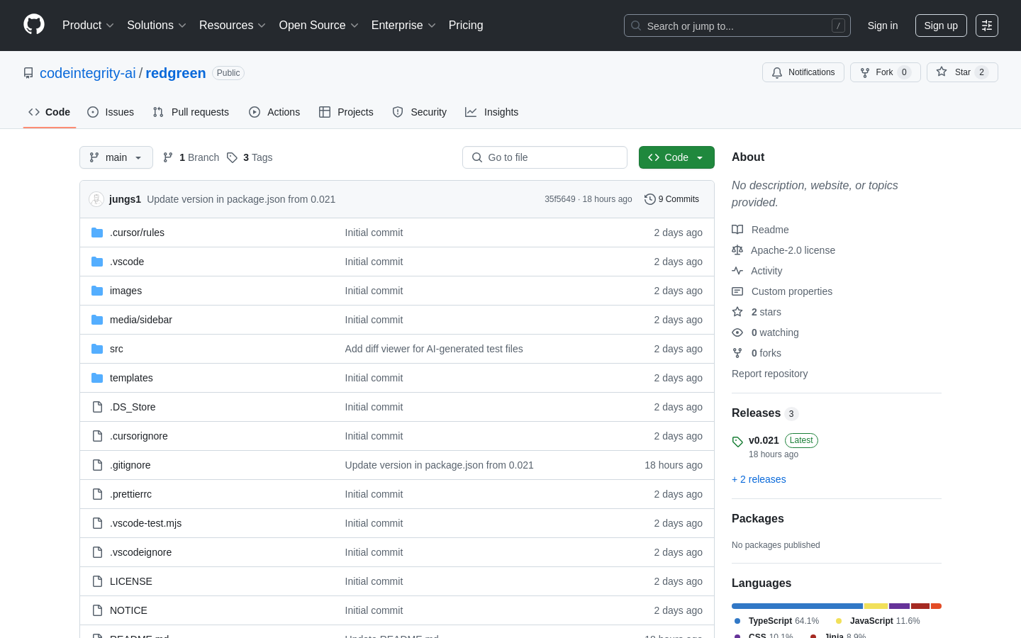View the 1 Branch list
This screenshot has height=638, width=1021.
(191, 157)
